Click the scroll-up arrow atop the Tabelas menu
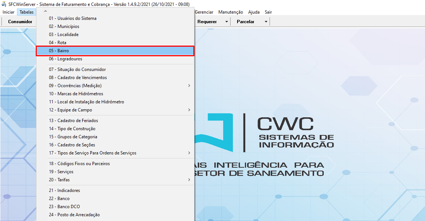Screen dimensions: 425x221 tap(45, 11)
